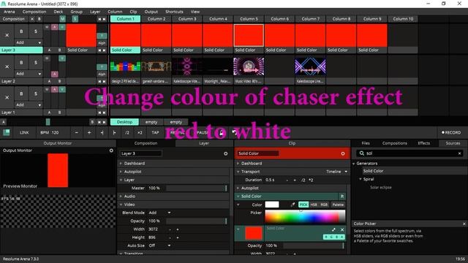Screen dimensions: 468x263
Task: Open the Deck menu
Action: (x=58, y=12)
